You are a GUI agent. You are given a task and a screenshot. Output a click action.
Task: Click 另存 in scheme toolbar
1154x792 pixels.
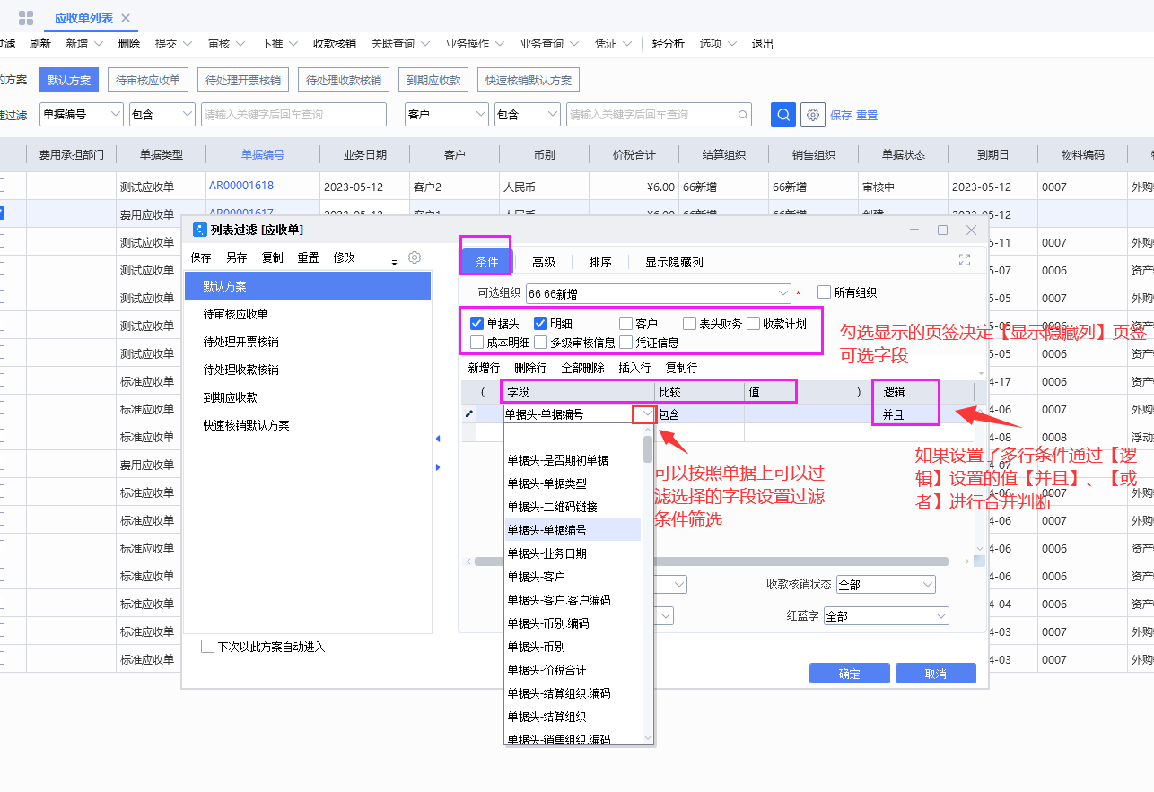click(x=236, y=257)
